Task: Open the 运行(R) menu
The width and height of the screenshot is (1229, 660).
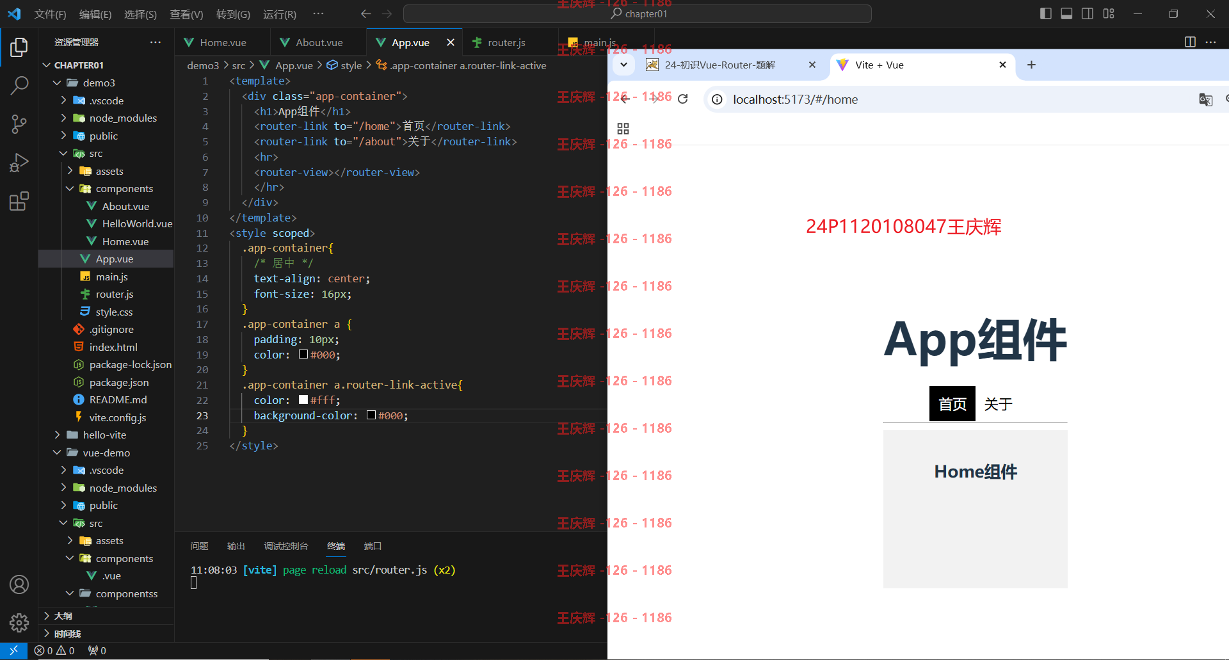Action: [x=280, y=14]
